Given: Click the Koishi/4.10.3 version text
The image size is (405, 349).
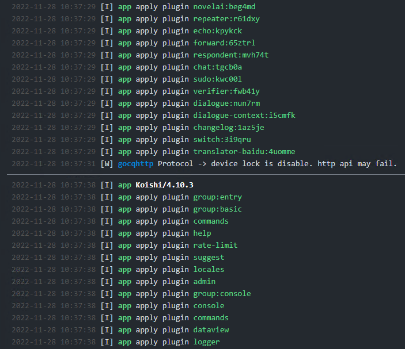Looking at the screenshot, I should pyautogui.click(x=164, y=185).
